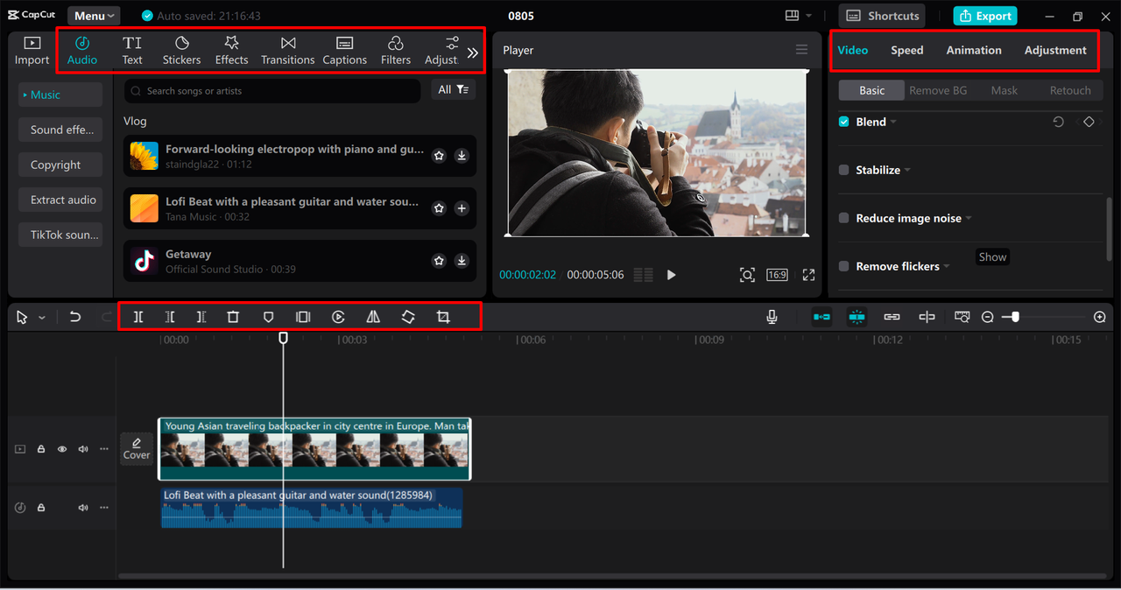Favorite the Forward-looking electropop track
The height and width of the screenshot is (590, 1121).
click(439, 156)
